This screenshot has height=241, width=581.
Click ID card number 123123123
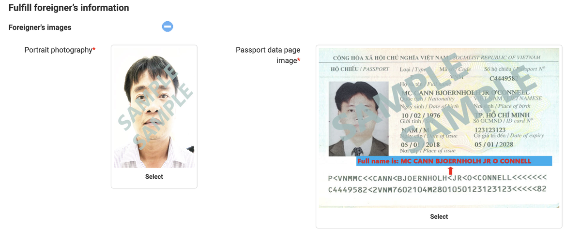click(x=490, y=130)
